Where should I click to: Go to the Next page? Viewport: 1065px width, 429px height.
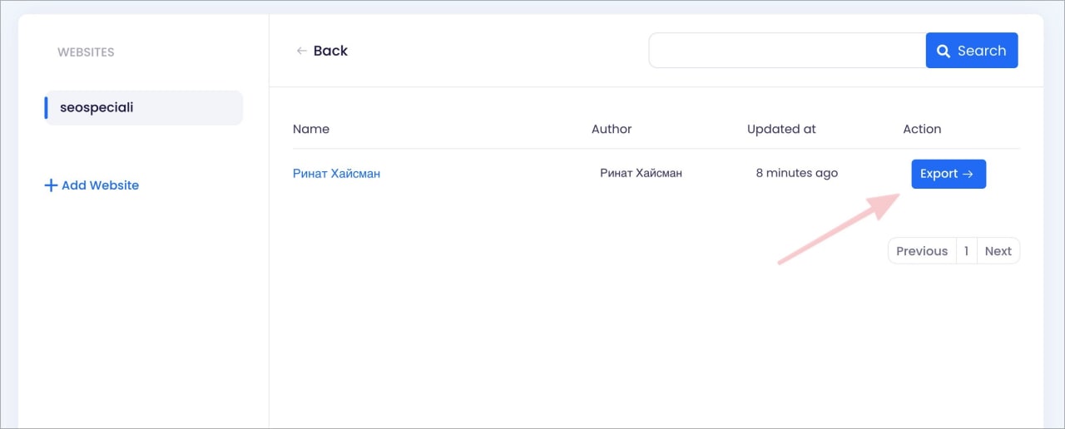(x=998, y=251)
